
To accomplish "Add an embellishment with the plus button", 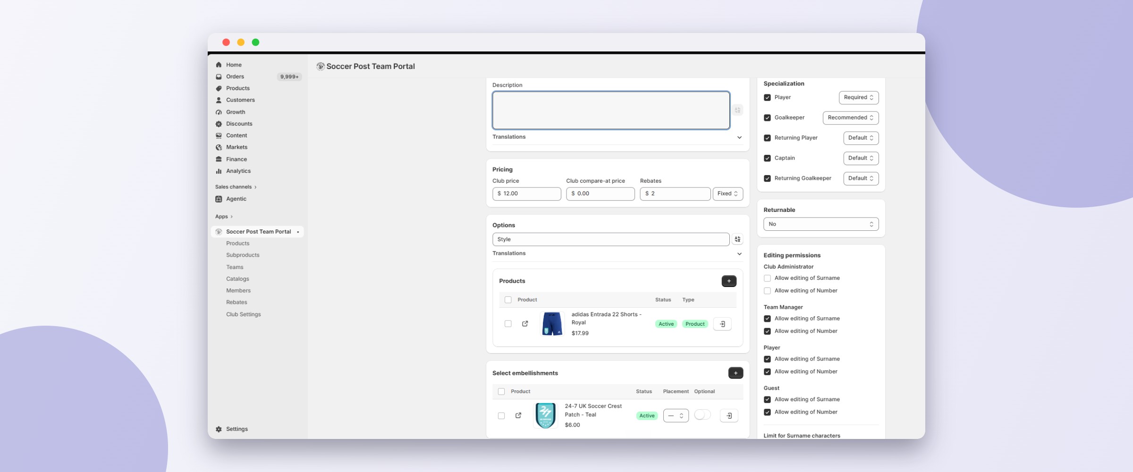I will (x=736, y=373).
